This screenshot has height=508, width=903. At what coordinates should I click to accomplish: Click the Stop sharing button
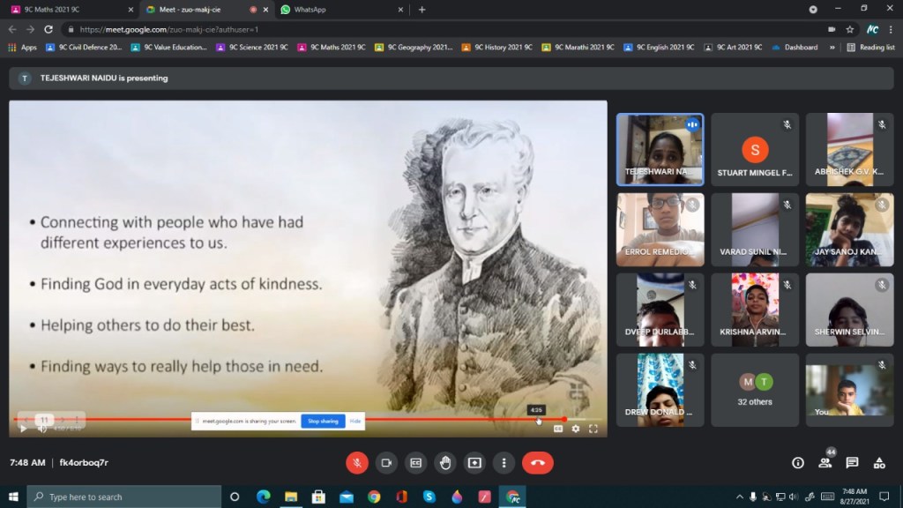pos(323,422)
